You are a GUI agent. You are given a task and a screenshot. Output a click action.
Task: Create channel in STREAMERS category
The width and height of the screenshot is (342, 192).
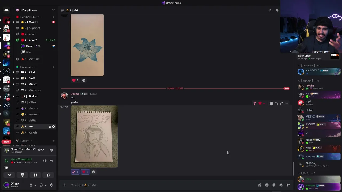point(53,17)
